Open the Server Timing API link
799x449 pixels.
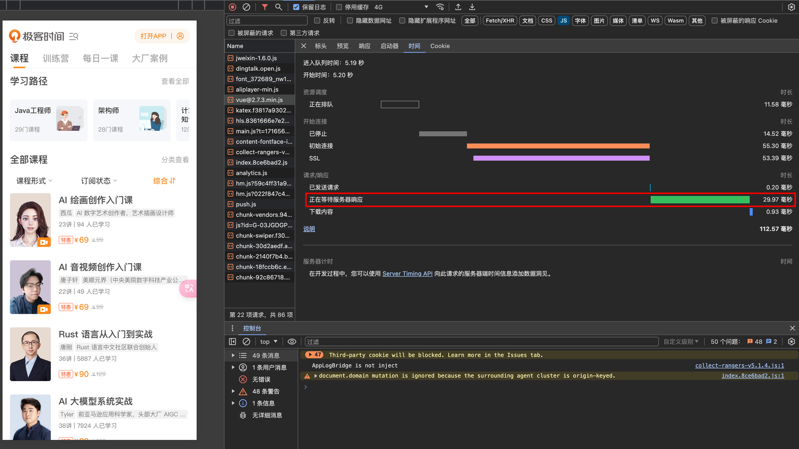click(407, 274)
